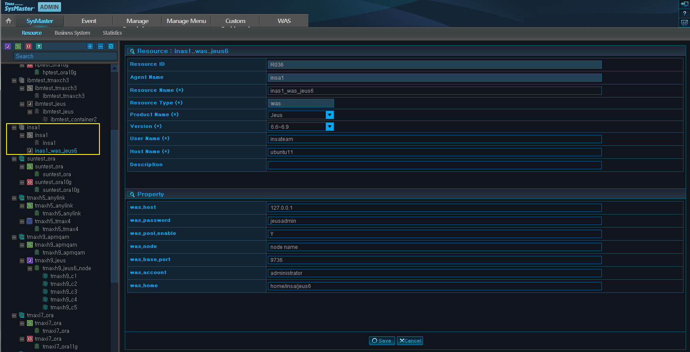Click the grey S icon beside ibmtest_tmaxch3

[30, 88]
